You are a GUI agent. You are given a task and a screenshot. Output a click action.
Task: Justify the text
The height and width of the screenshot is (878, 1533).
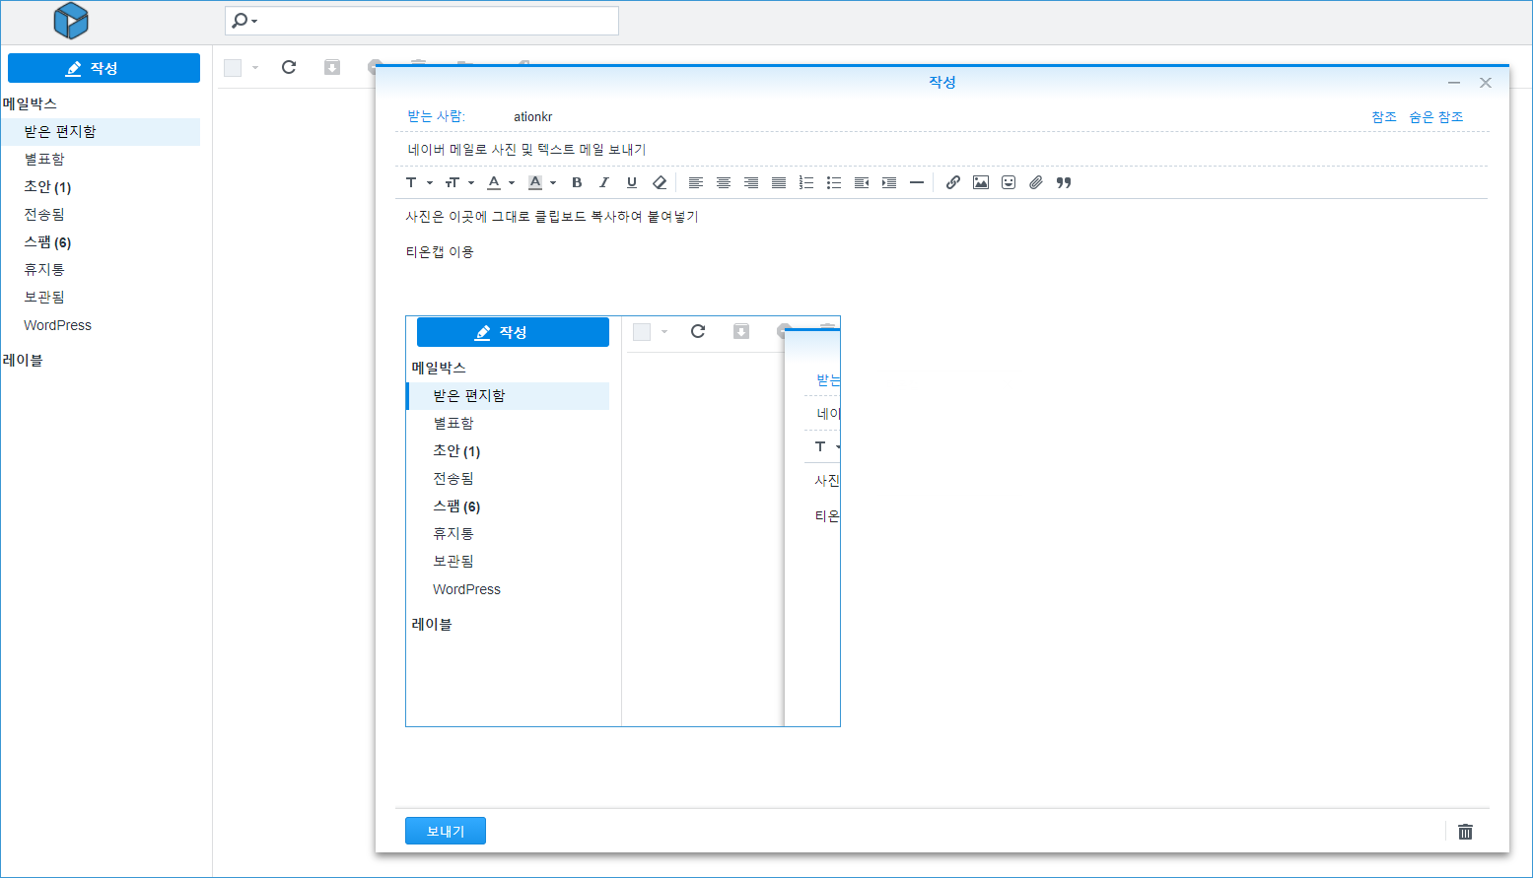pos(779,182)
